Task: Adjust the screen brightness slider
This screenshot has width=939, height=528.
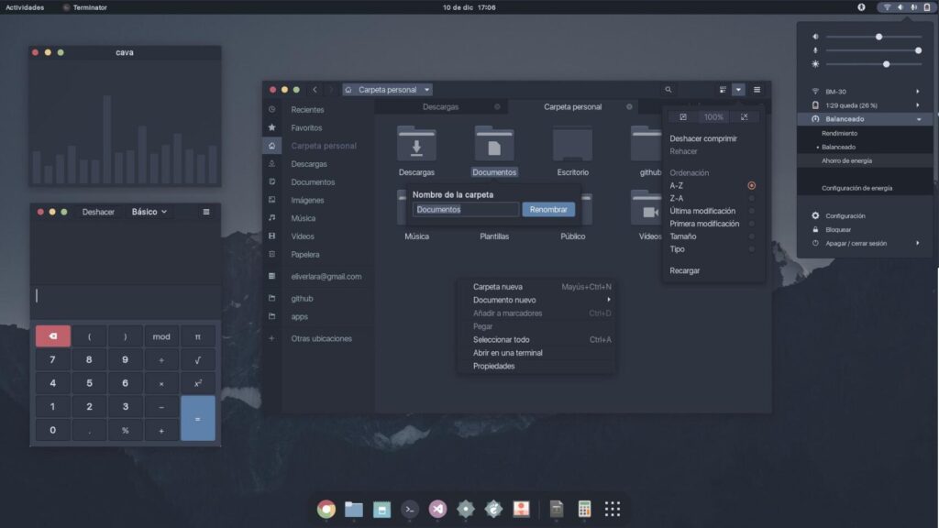Action: [x=886, y=64]
